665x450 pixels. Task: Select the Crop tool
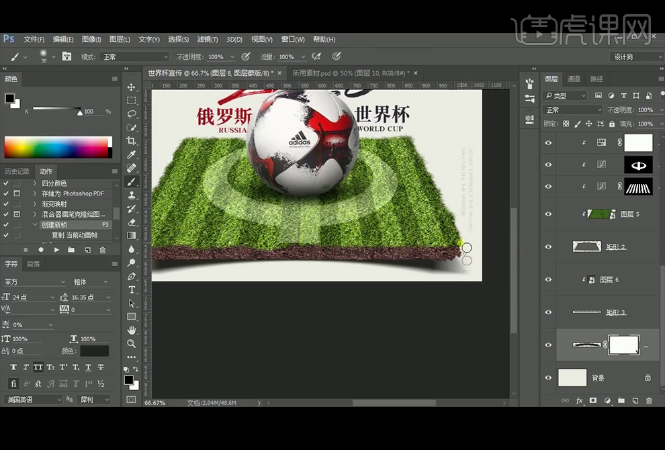tap(132, 141)
